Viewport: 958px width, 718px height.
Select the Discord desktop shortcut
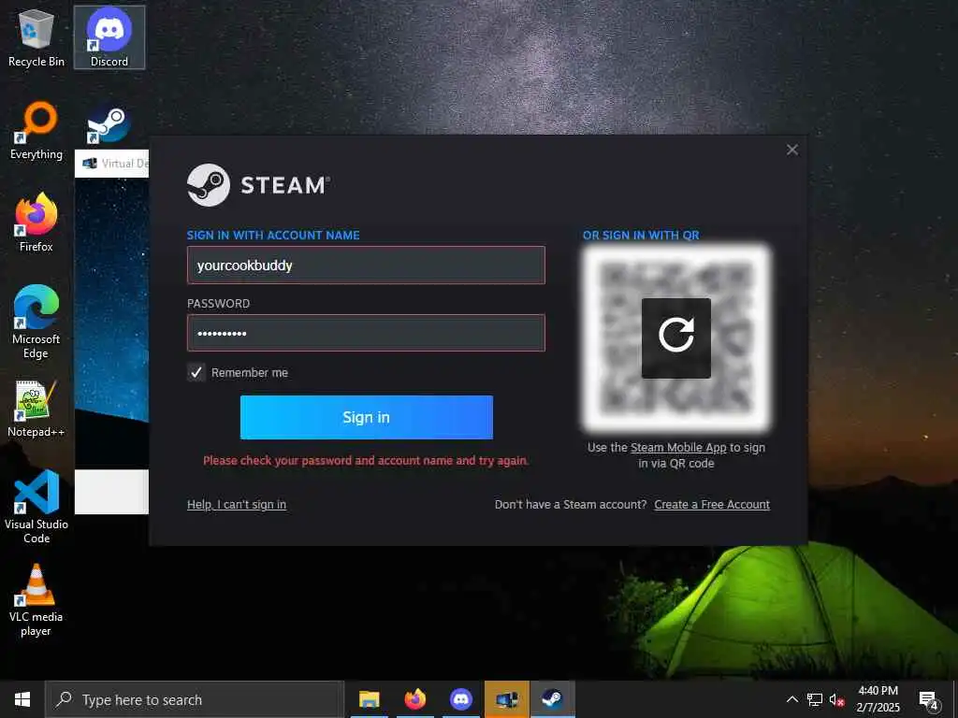pos(109,37)
